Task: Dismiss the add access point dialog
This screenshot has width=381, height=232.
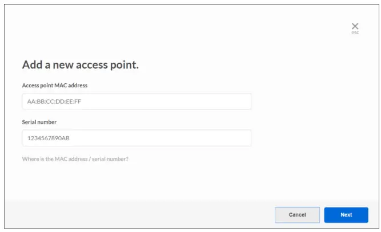Action: click(x=355, y=26)
